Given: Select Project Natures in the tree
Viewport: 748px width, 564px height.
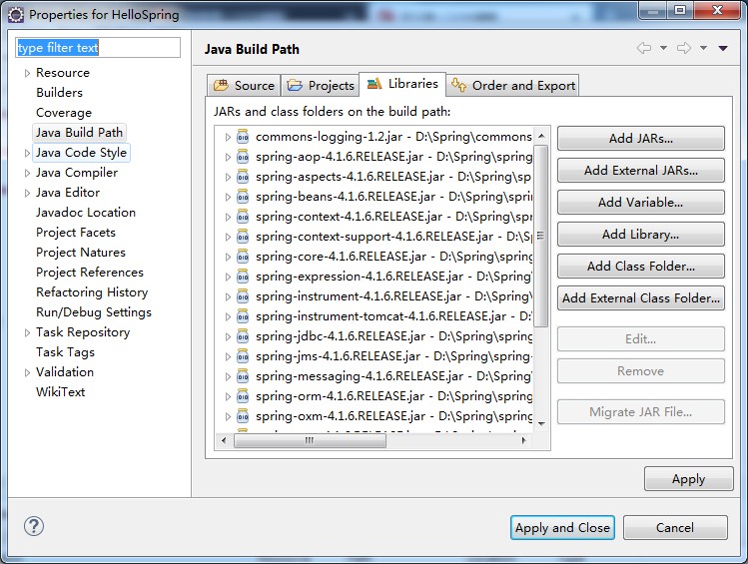Looking at the screenshot, I should tap(81, 253).
